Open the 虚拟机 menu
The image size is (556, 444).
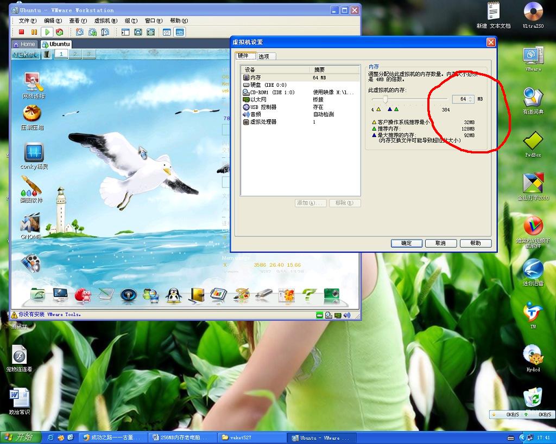pos(106,21)
